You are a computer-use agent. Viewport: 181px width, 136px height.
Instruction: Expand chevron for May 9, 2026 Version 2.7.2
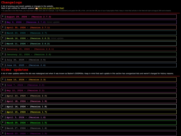(x=3, y=22)
